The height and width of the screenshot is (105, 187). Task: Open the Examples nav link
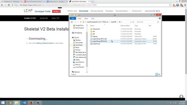[109, 11]
